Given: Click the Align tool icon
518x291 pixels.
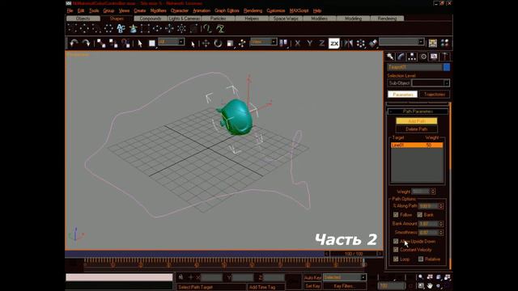Looking at the screenshot, I should click(373, 43).
